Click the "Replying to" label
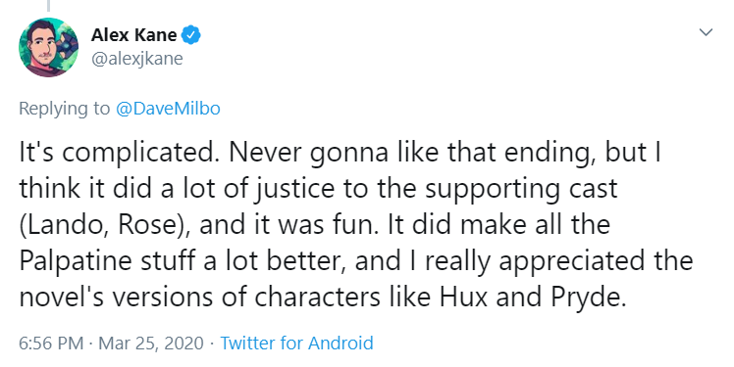Screen dimensions: 734x367 coord(64,109)
